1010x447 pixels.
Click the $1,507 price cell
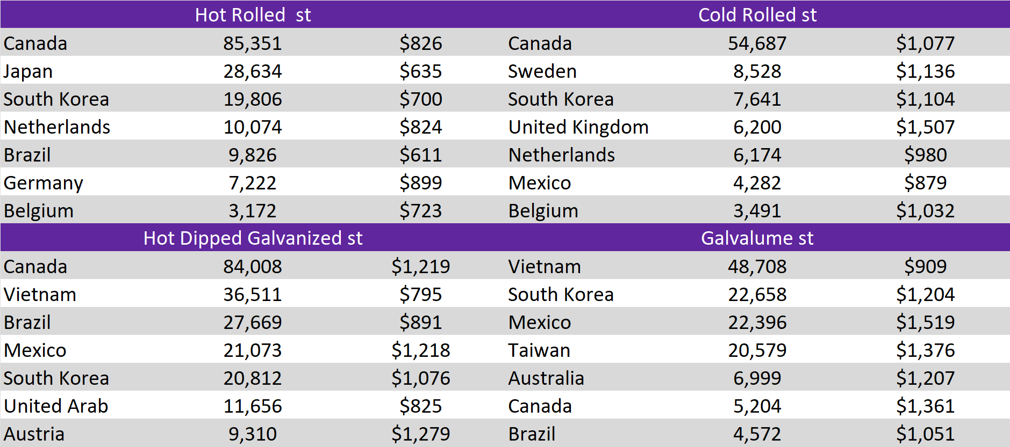point(925,127)
